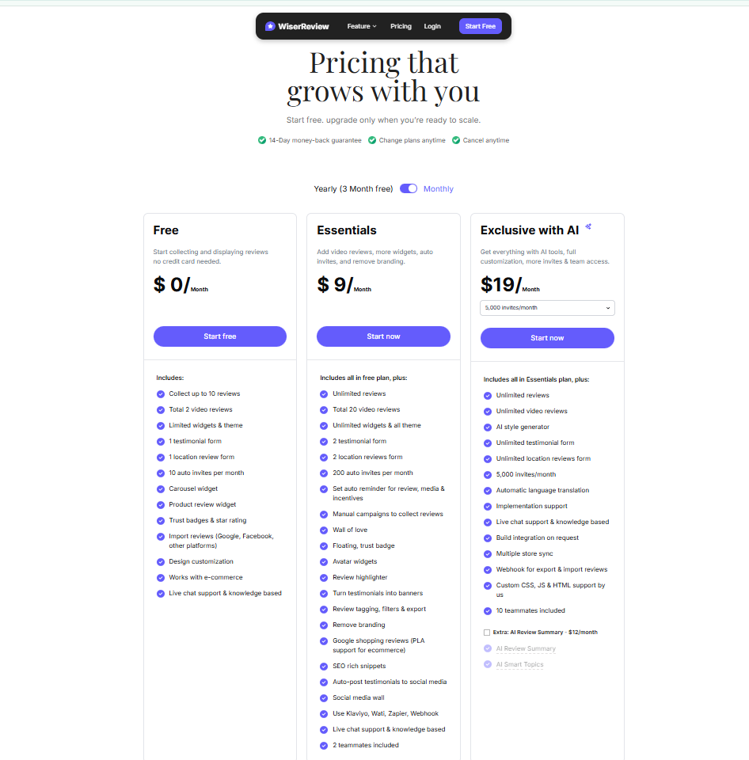Click the green check beside 14-Day money-back guarantee
Viewport: 749px width, 760px height.
coord(261,139)
